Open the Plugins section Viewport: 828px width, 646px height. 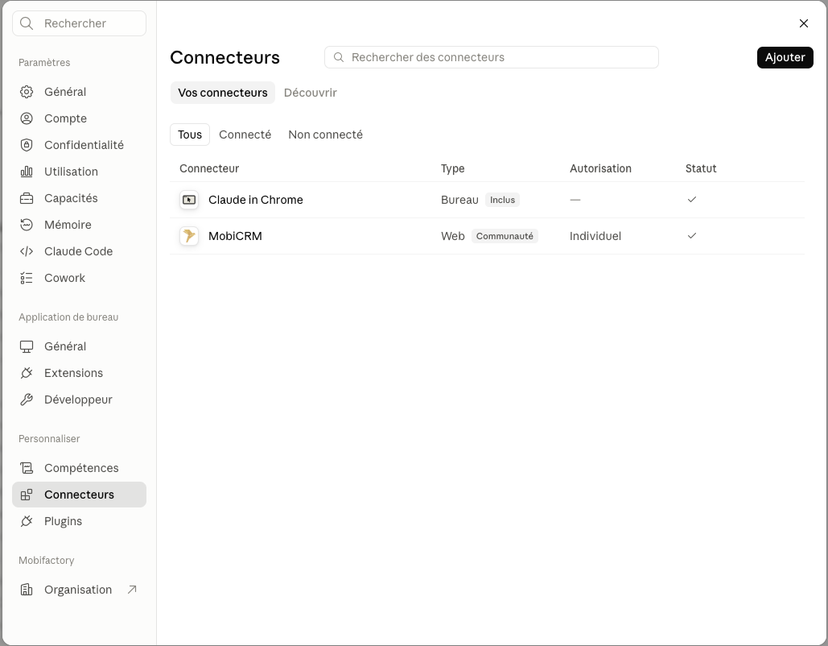(x=79, y=521)
